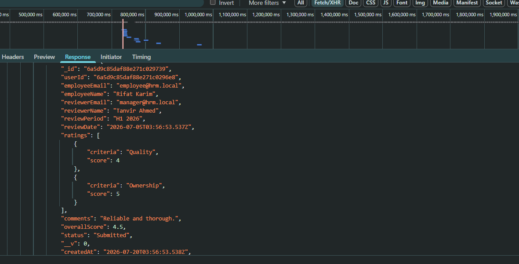Select the Socket filter chip
The width and height of the screenshot is (519, 264).
pyautogui.click(x=494, y=3)
